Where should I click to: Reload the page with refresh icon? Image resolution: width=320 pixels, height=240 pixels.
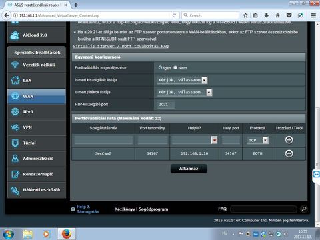coord(174,15)
